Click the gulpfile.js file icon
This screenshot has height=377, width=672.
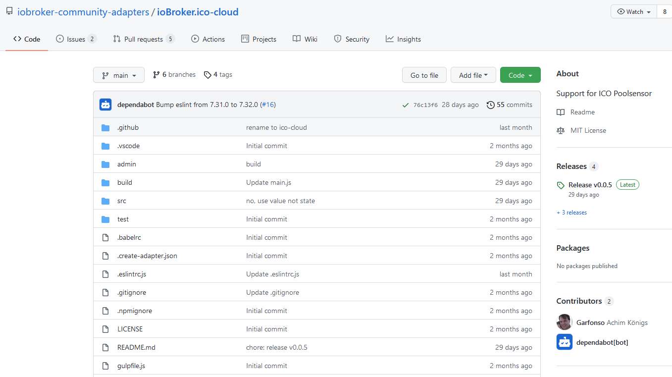pyautogui.click(x=105, y=366)
